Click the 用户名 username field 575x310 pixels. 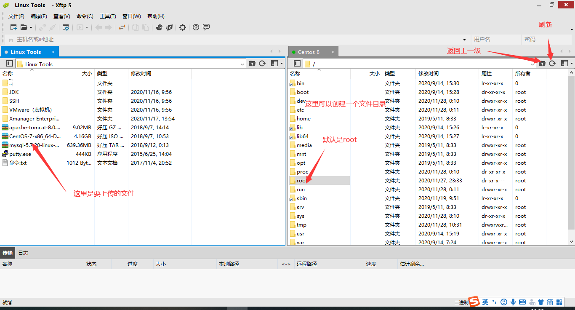(495, 39)
